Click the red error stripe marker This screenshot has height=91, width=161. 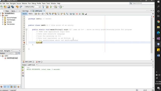[x=153, y=38]
